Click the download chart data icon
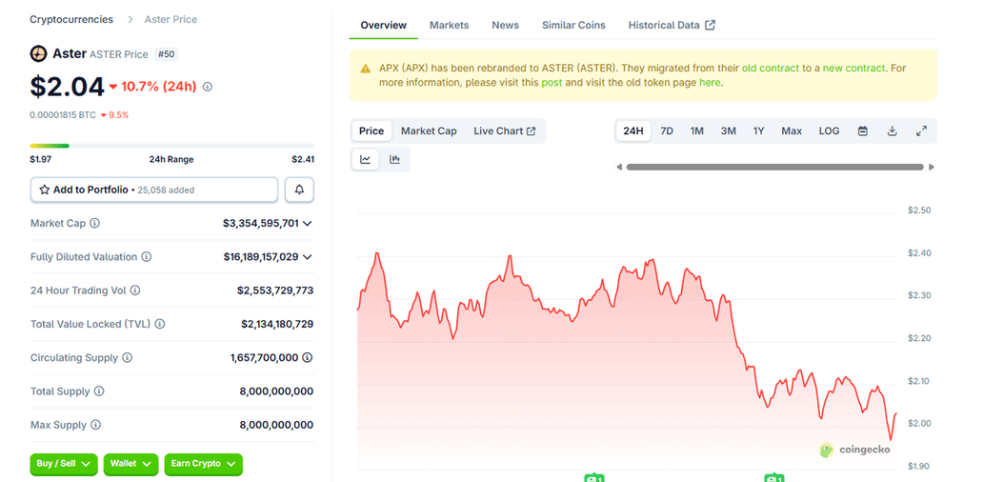 click(x=893, y=131)
